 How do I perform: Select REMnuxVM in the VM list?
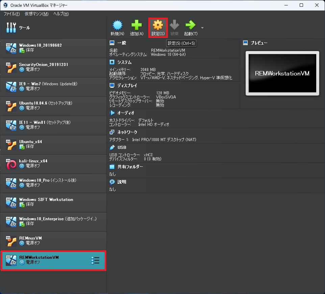(x=53, y=241)
